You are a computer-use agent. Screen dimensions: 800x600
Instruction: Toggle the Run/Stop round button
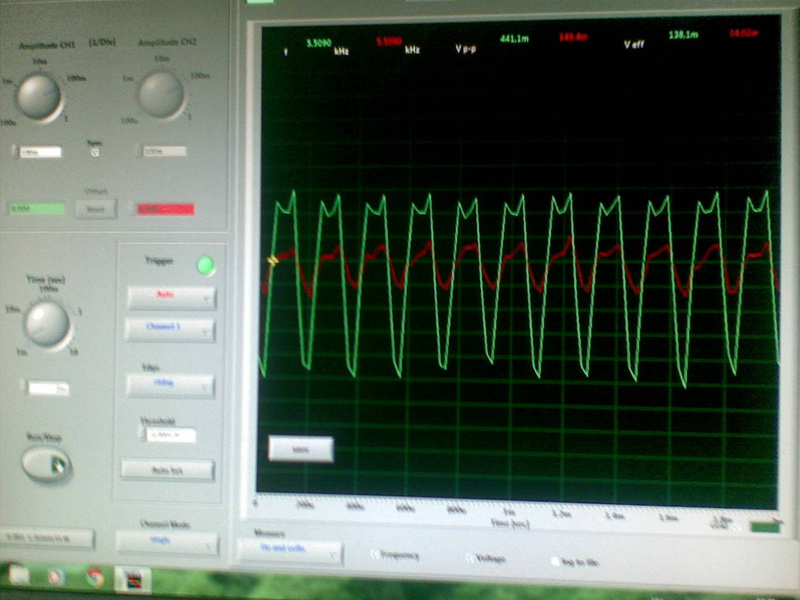coord(46,465)
